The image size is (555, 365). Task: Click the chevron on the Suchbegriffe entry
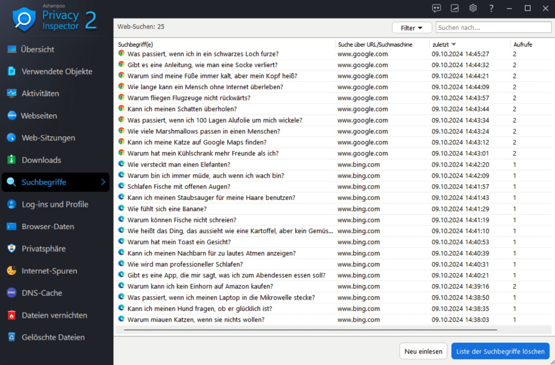[104, 182]
